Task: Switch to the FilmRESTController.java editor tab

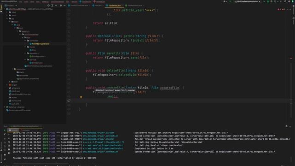Action: click(x=79, y=6)
